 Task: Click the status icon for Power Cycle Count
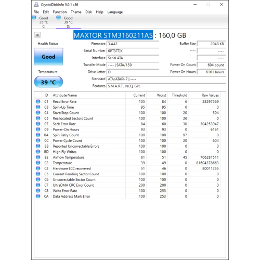pos(38,140)
